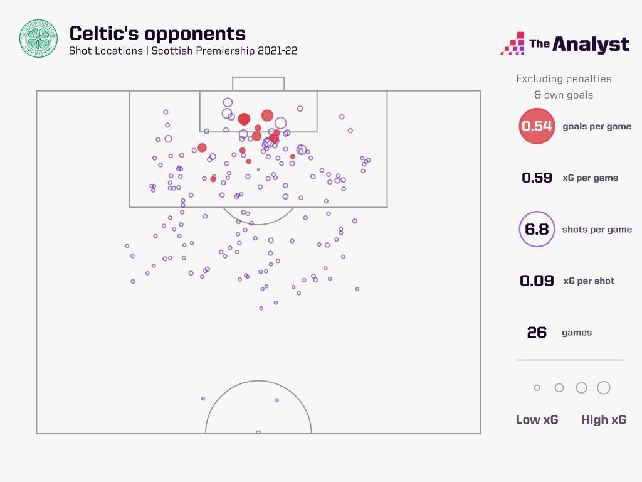Click the "High xG" legend label
642x482 pixels.
click(604, 419)
